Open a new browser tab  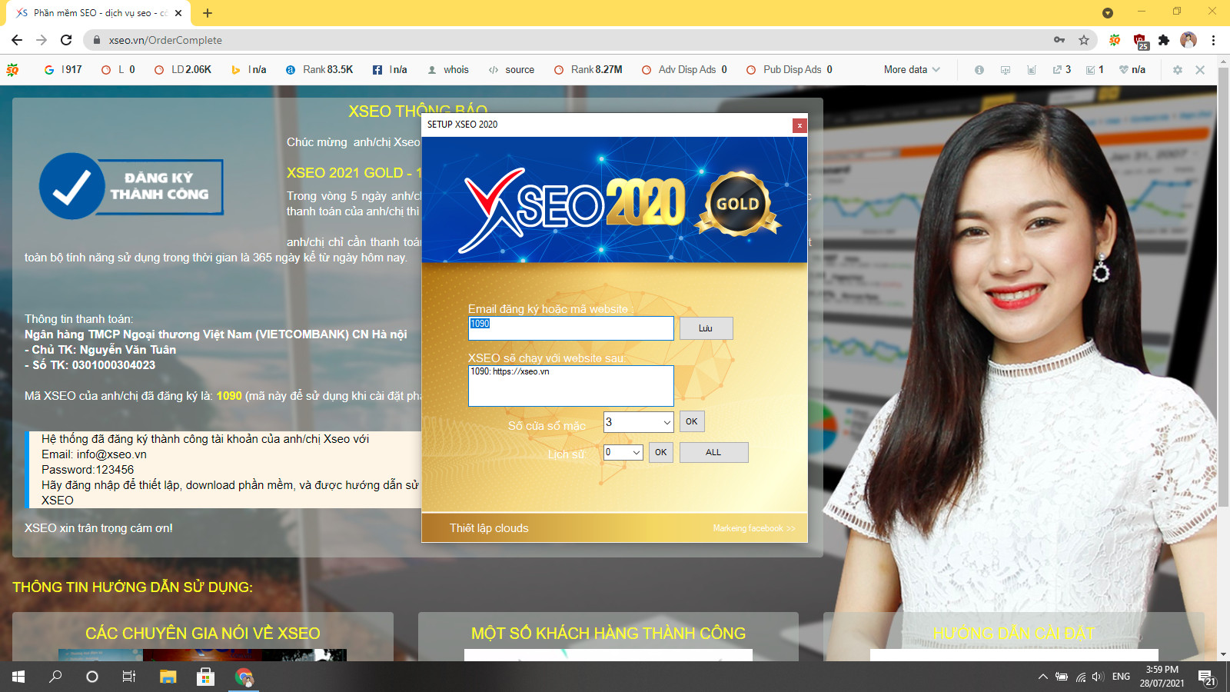208,13
